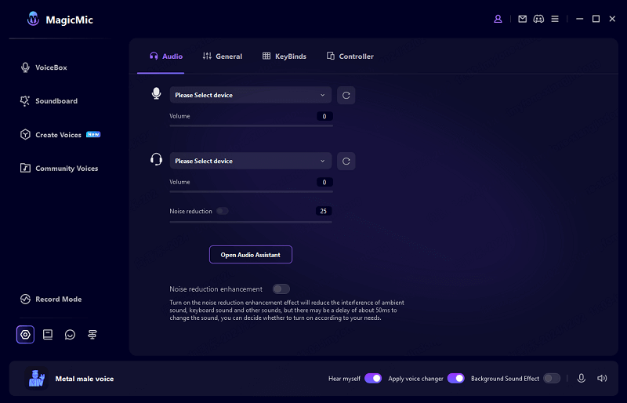Toggle Hear myself switch
The height and width of the screenshot is (403, 627).
click(x=373, y=378)
